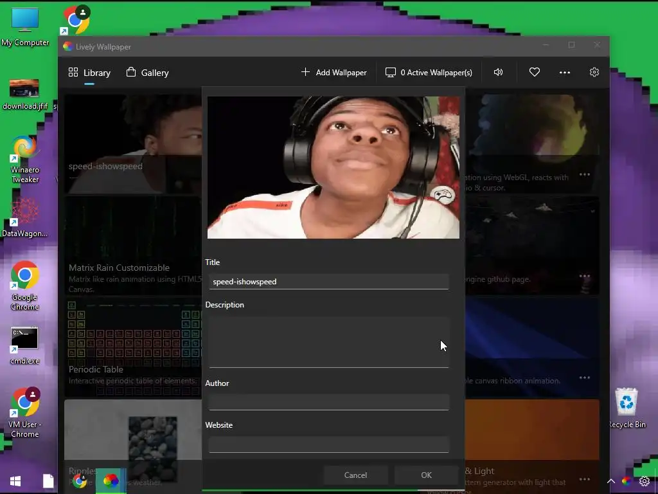This screenshot has width=658, height=494.
Task: Open My Computer desktop icon
Action: click(x=25, y=27)
